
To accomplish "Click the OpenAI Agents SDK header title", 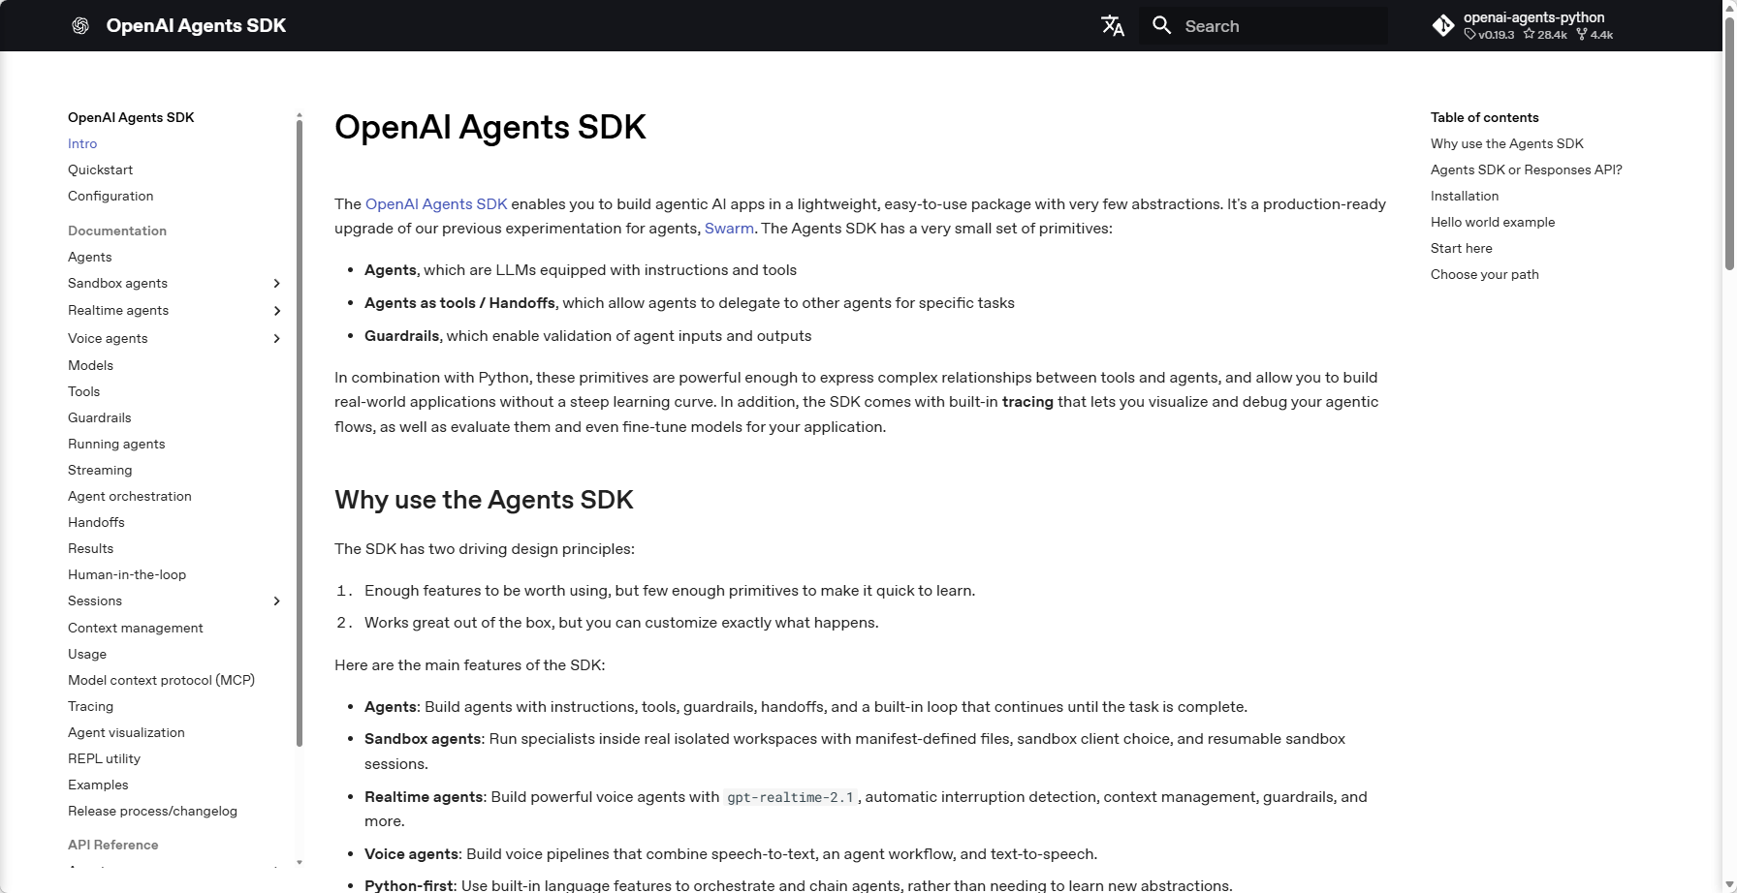I will pos(196,26).
